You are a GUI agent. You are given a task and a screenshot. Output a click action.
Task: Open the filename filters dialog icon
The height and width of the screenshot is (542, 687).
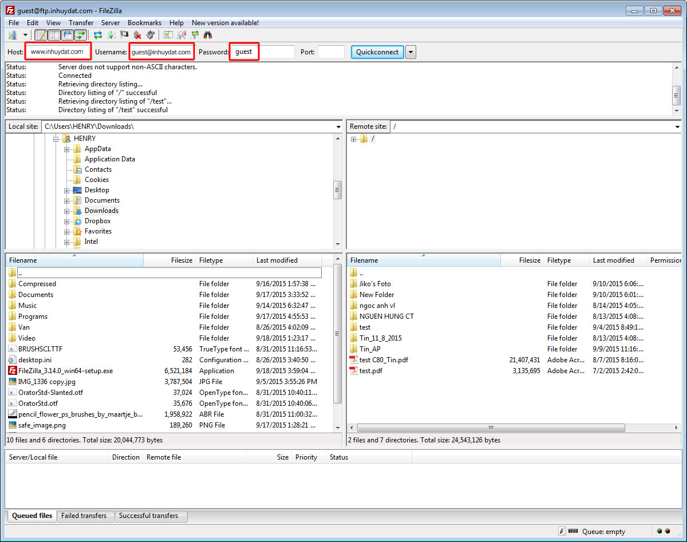coord(168,35)
